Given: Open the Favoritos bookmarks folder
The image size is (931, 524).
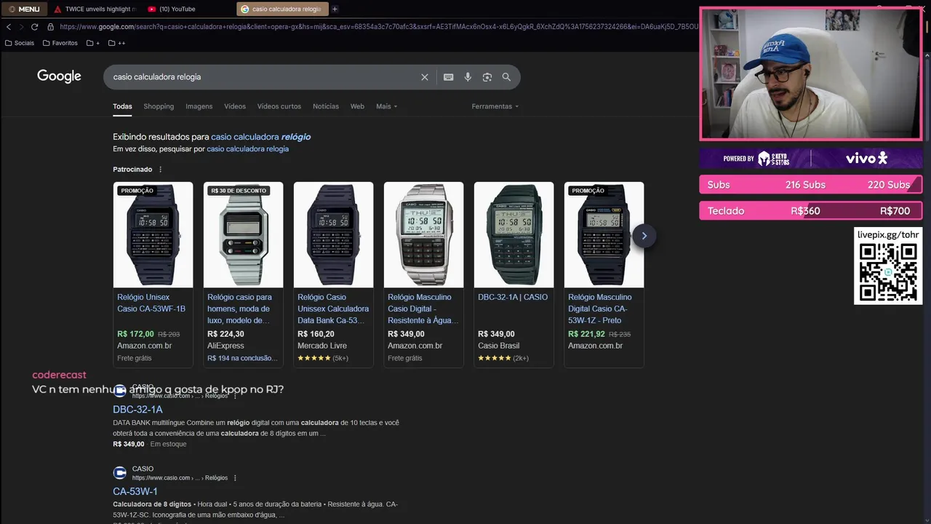Looking at the screenshot, I should coord(60,43).
